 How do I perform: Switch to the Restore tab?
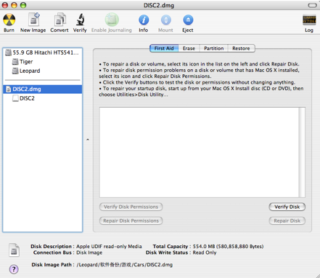click(x=241, y=48)
